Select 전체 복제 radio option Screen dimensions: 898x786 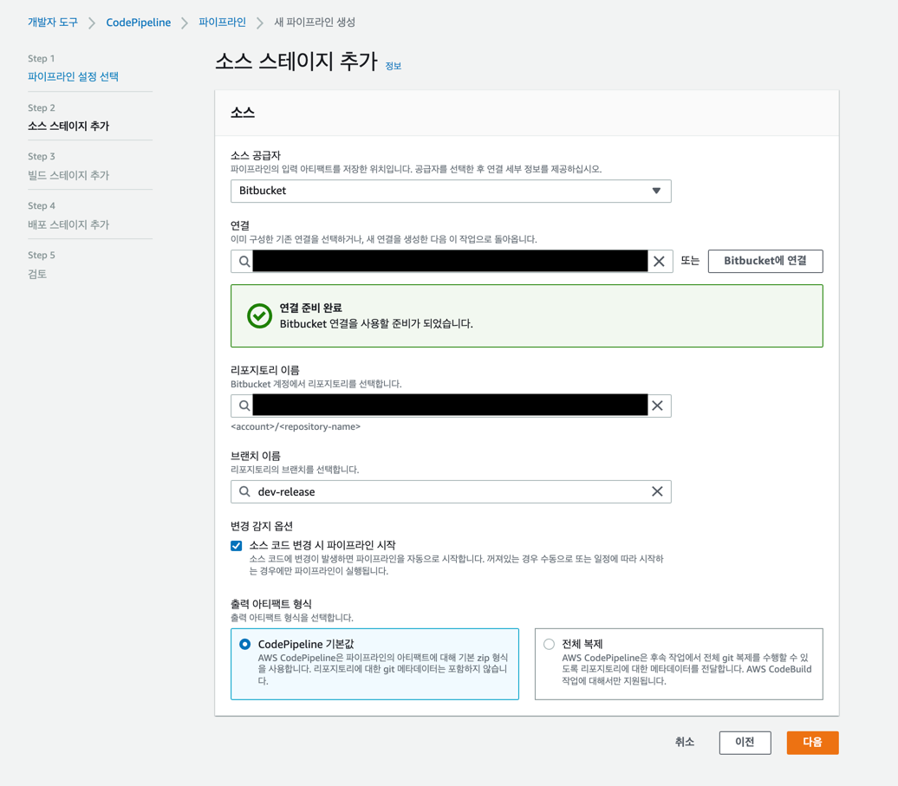tap(550, 644)
